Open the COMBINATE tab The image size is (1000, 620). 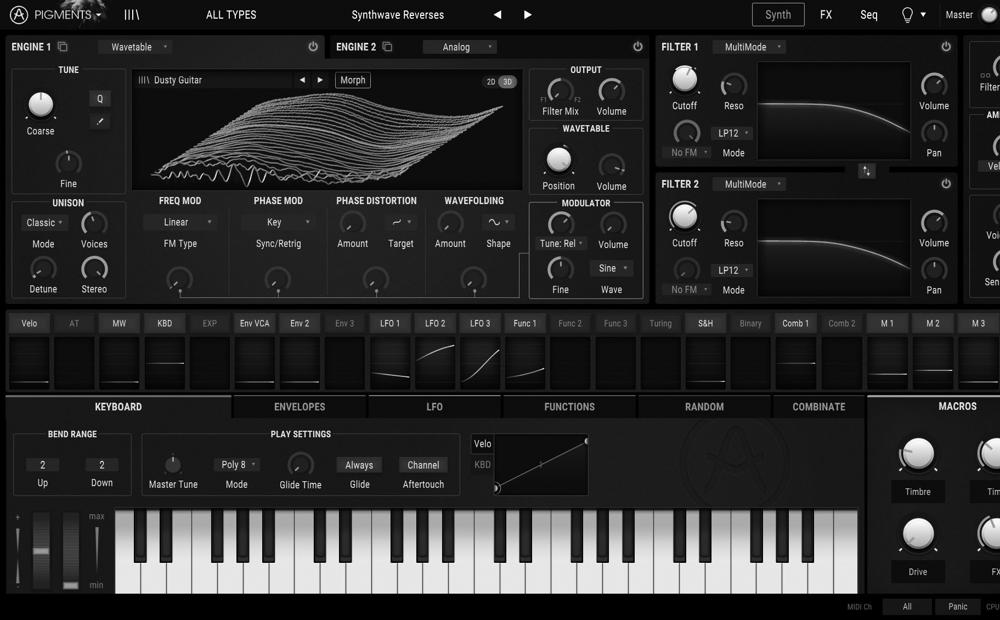pos(818,407)
